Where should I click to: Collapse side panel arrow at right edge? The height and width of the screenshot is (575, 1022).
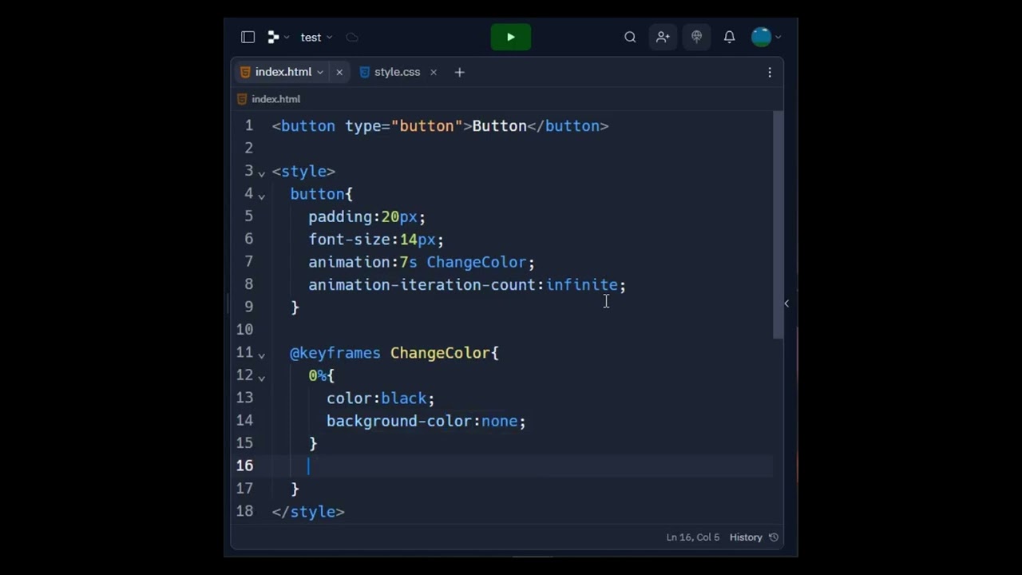point(786,303)
